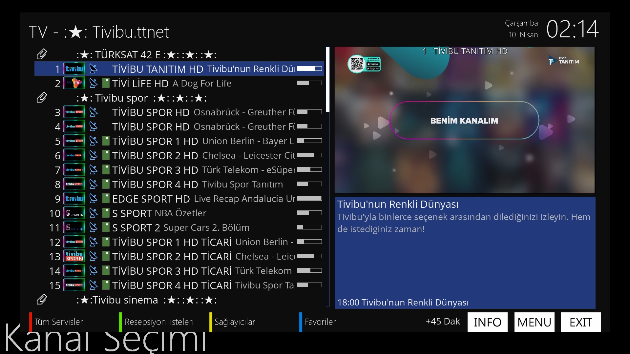The image size is (630, 354).
Task: Click the Tivi Life logo on channel 2
Action: coord(74,83)
